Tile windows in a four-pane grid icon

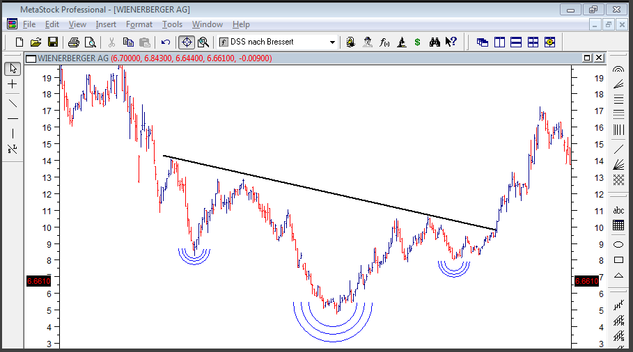point(533,42)
